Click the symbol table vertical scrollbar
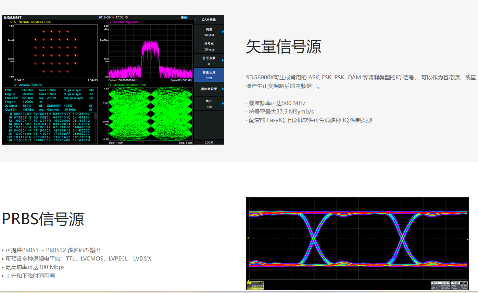This screenshot has height=293, width=478. coord(96,127)
